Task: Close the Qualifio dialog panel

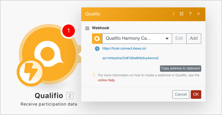Action: click(x=198, y=14)
